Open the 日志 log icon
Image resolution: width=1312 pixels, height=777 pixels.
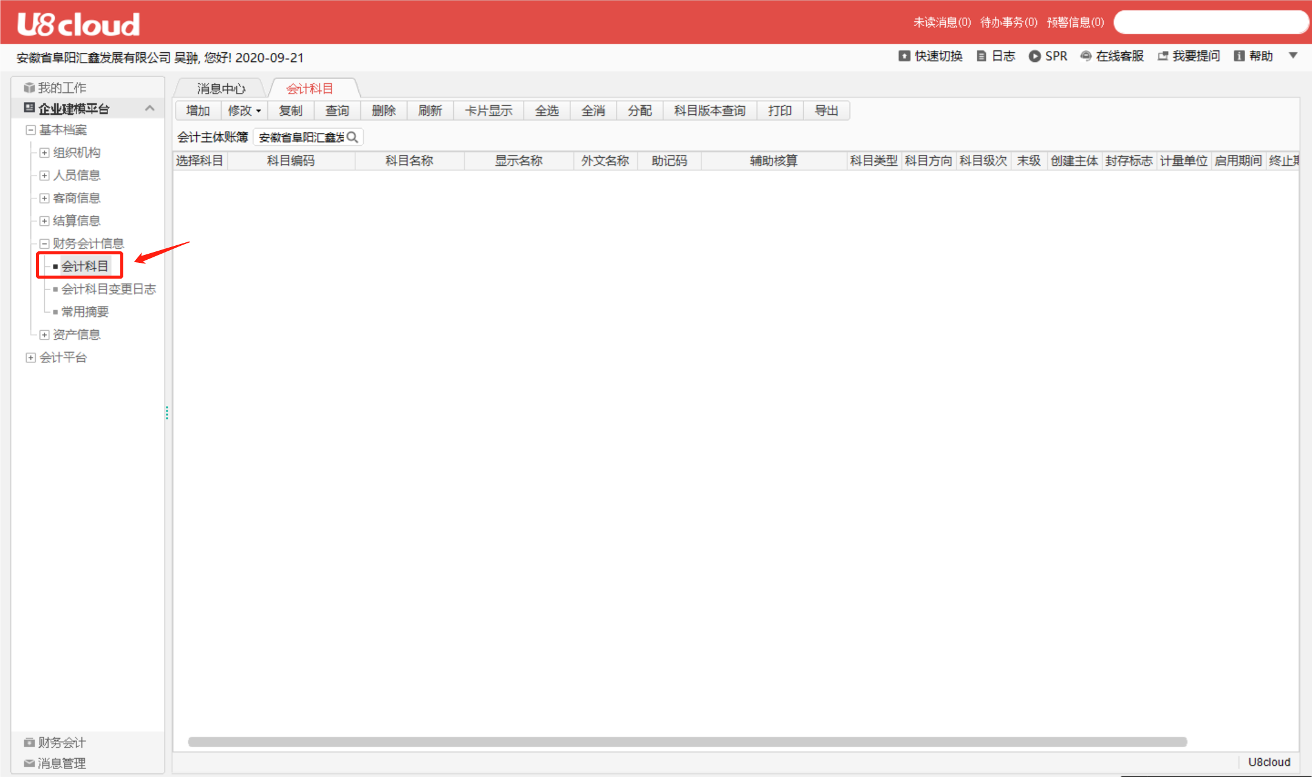click(x=981, y=56)
